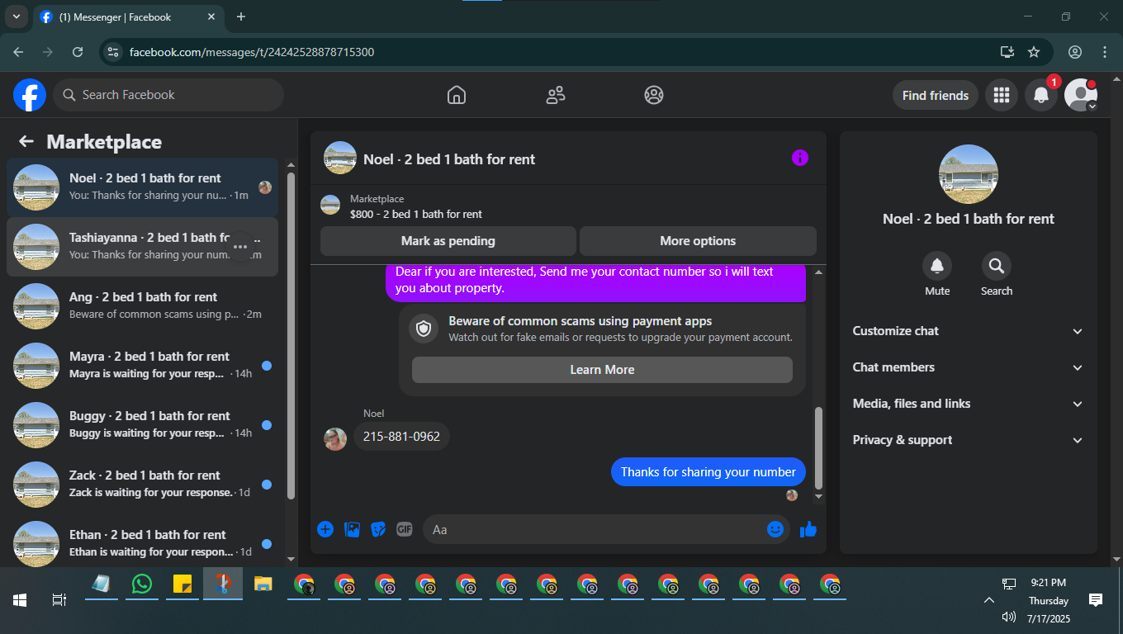Select the Messenger browser tab
This screenshot has width=1123, height=634.
[129, 17]
